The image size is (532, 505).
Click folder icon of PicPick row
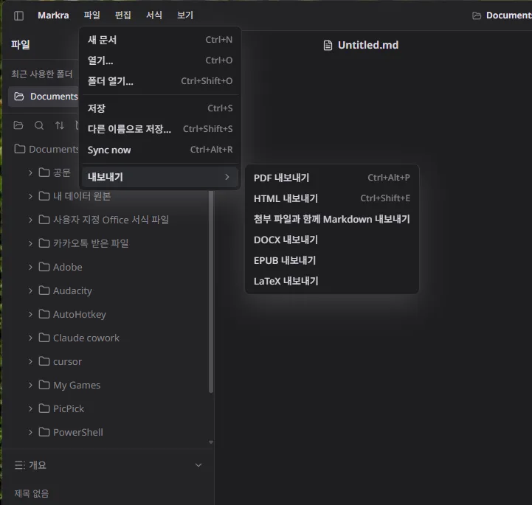pos(44,408)
